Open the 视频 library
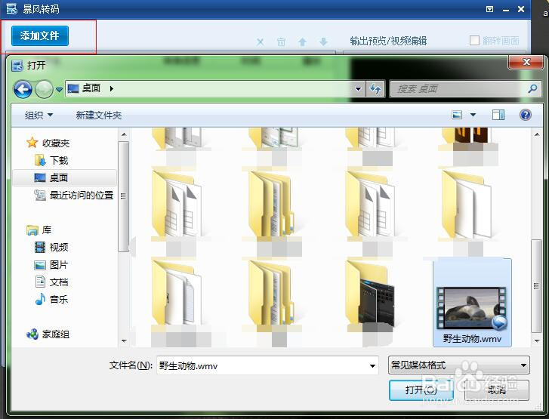Viewport: 549px width, 419px height. click(x=51, y=247)
